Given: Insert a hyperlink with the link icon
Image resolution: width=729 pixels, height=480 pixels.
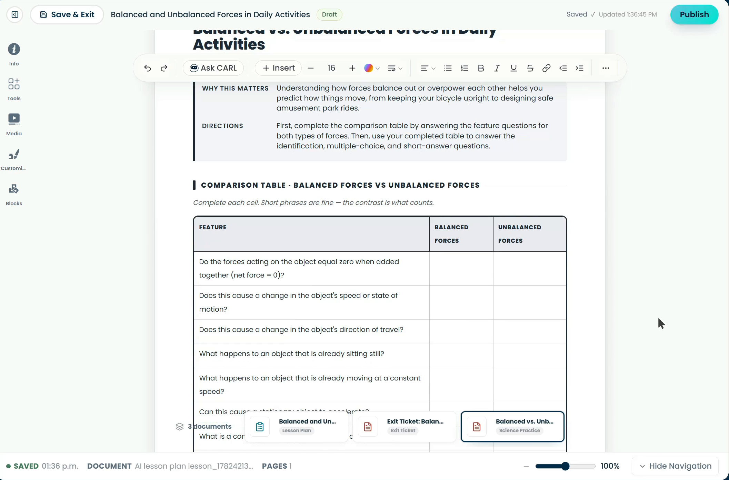Looking at the screenshot, I should pos(546,68).
